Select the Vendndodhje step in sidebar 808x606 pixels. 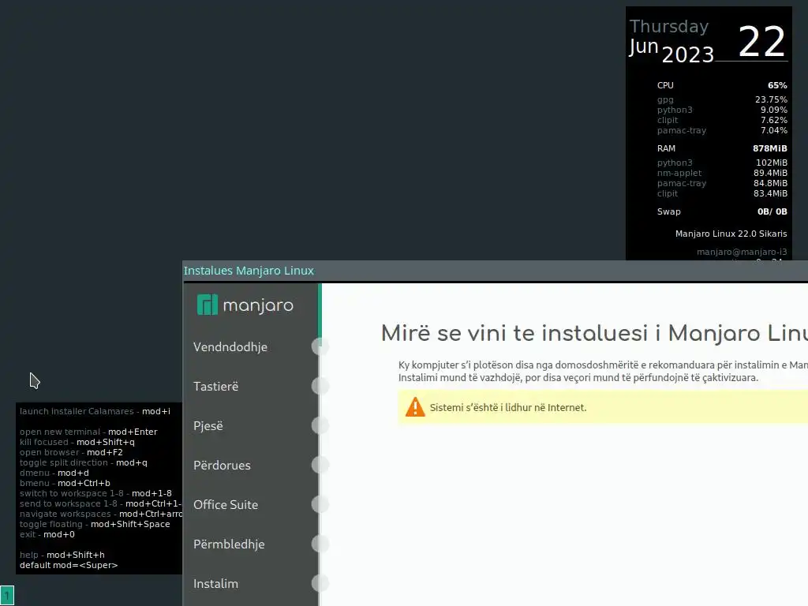click(230, 347)
